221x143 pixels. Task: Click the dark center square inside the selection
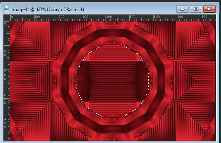click(x=113, y=81)
